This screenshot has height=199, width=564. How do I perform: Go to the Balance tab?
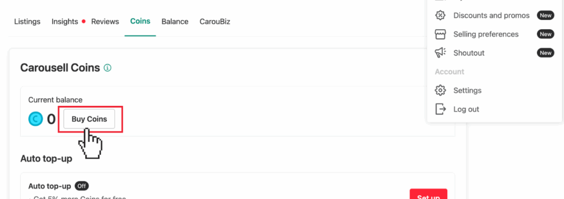175,21
